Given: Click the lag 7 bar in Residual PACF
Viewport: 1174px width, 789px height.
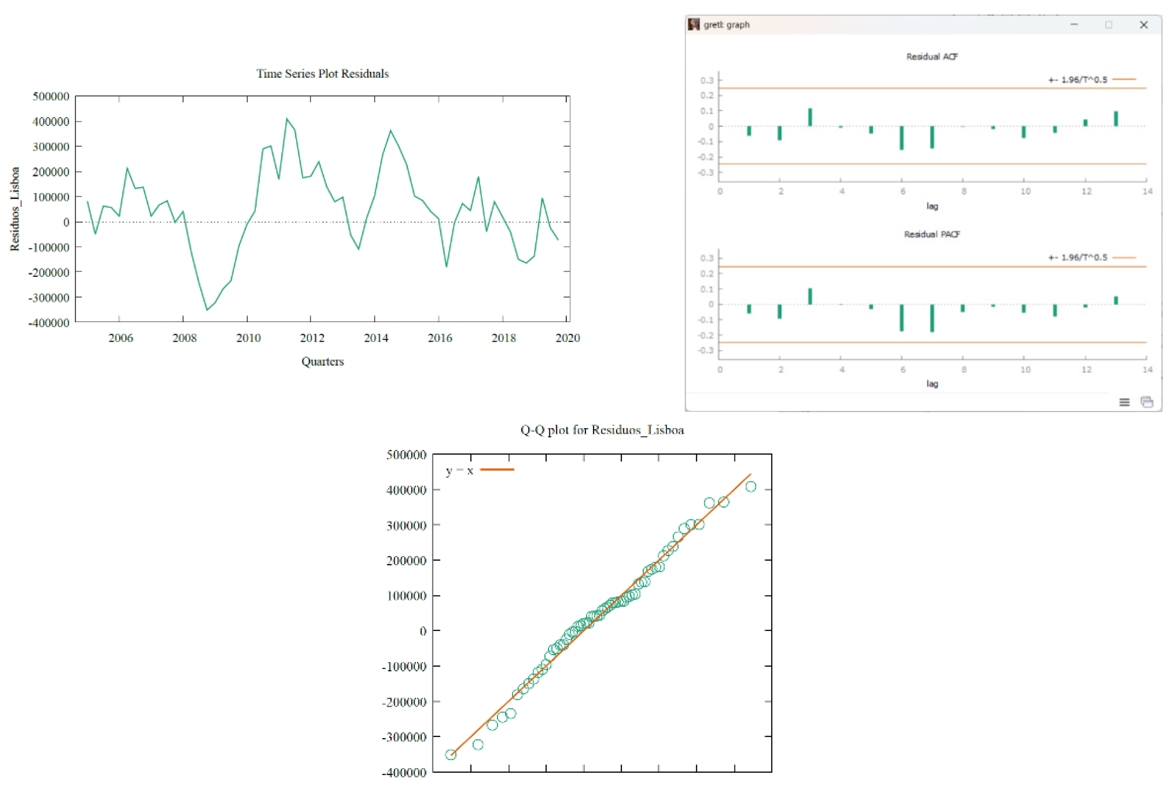Looking at the screenshot, I should click(x=932, y=318).
